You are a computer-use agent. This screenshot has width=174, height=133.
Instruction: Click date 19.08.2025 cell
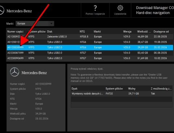[x=160, y=42]
